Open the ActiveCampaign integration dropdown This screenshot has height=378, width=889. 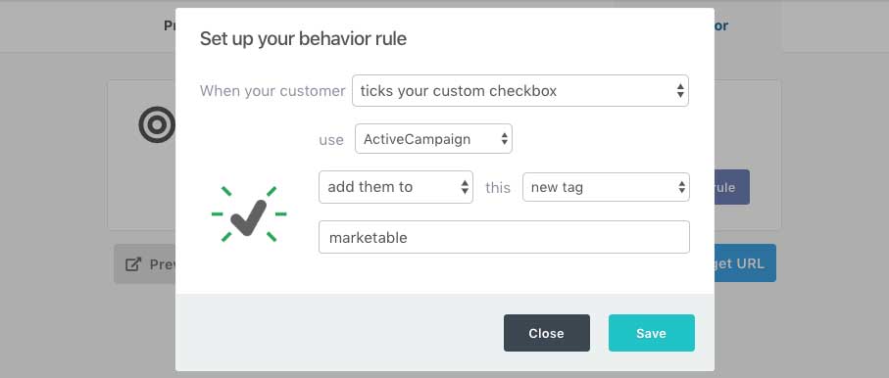[x=433, y=139]
